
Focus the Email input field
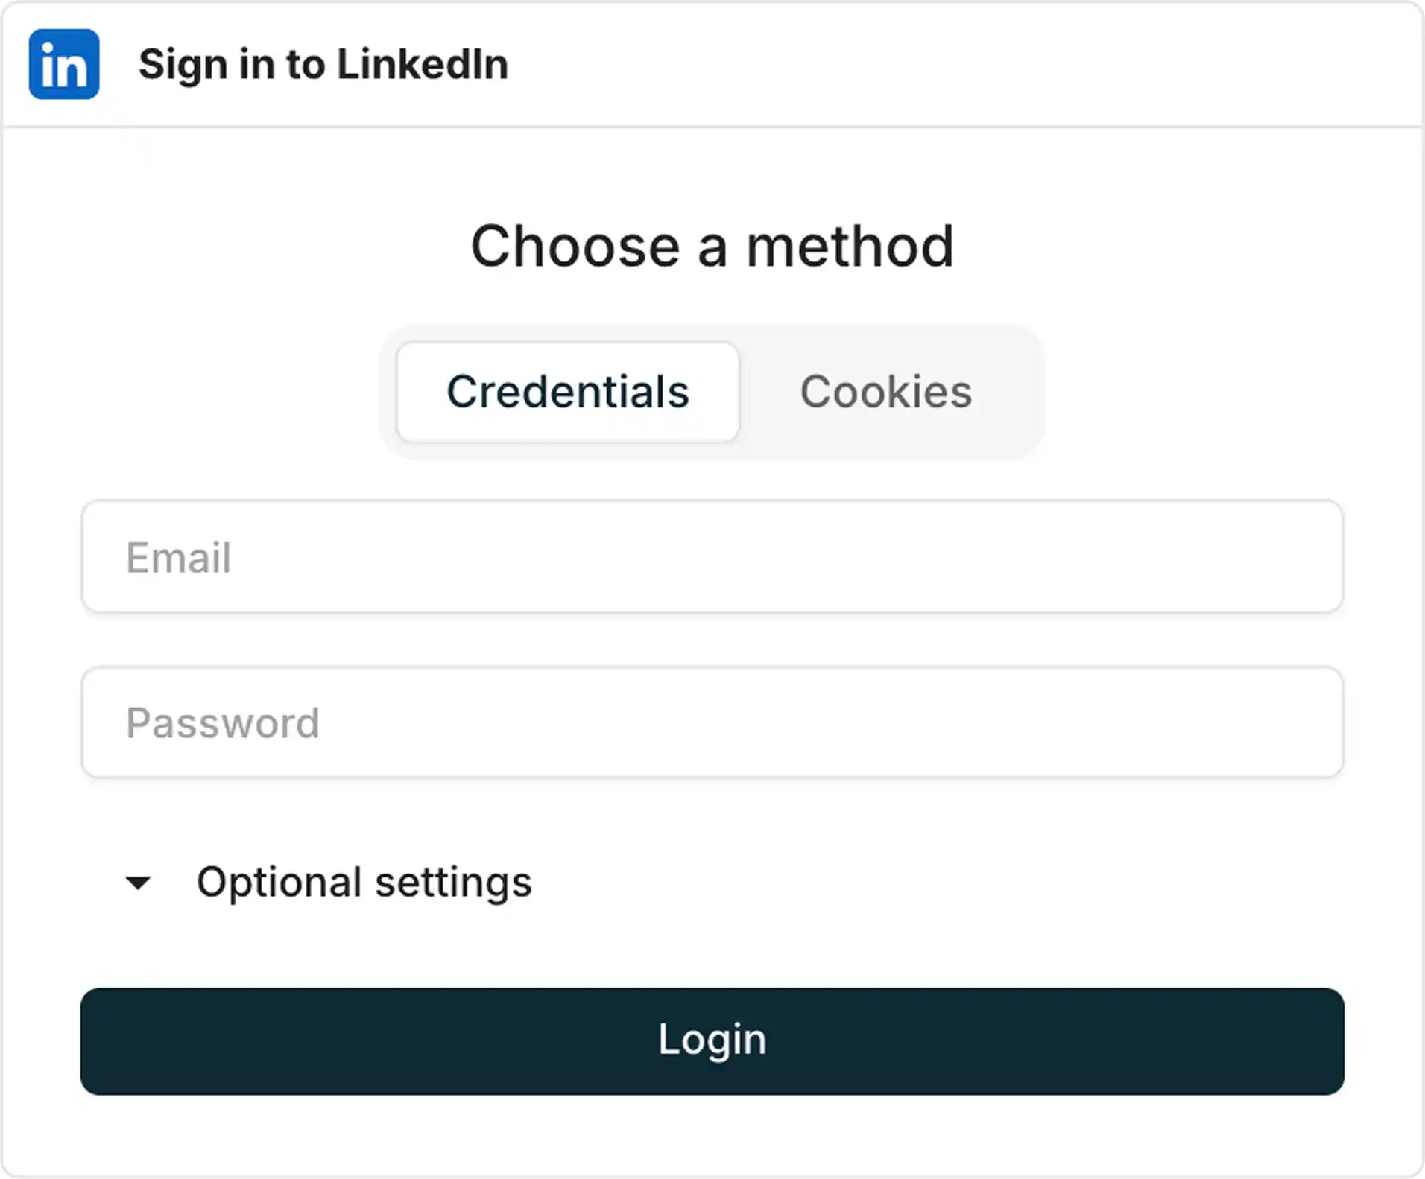tap(712, 557)
